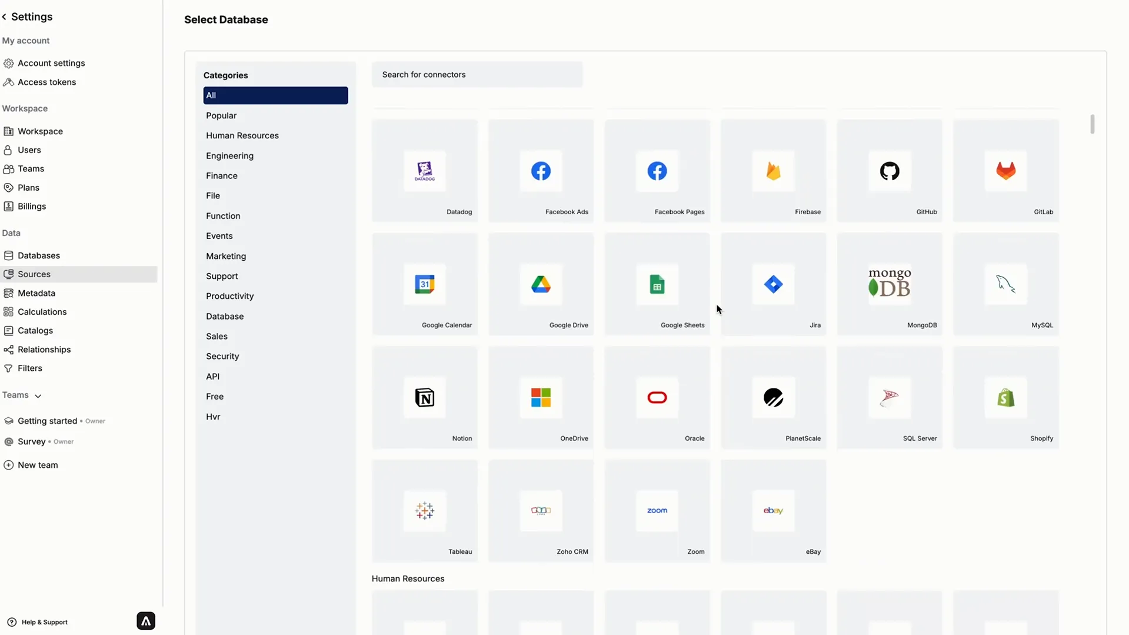Select the PlanetScale connector icon
The height and width of the screenshot is (635, 1129).
[x=773, y=398]
